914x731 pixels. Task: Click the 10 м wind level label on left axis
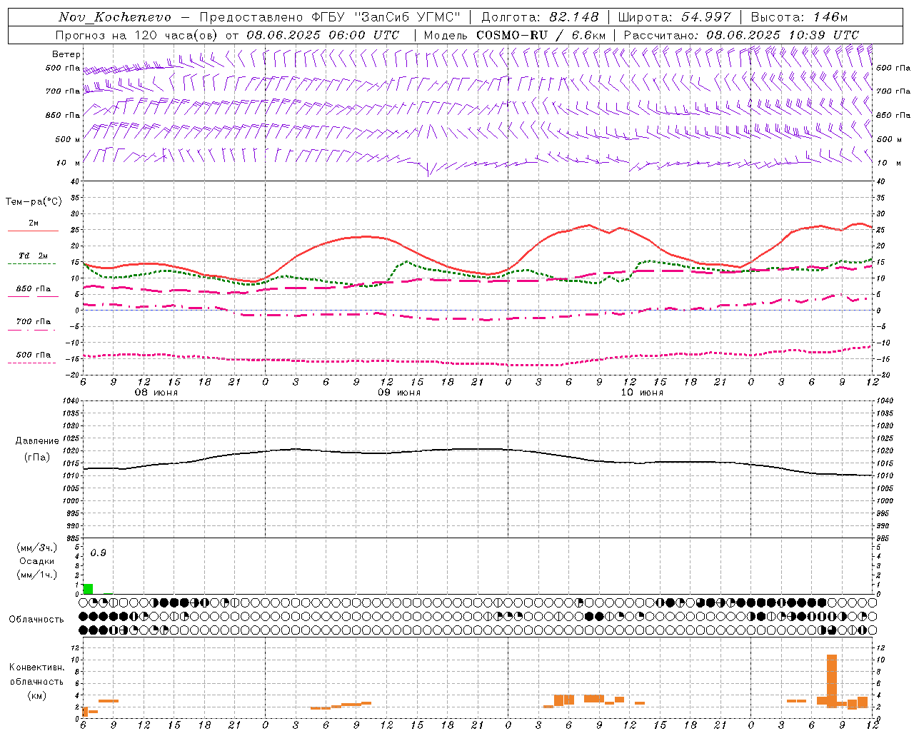pos(68,163)
